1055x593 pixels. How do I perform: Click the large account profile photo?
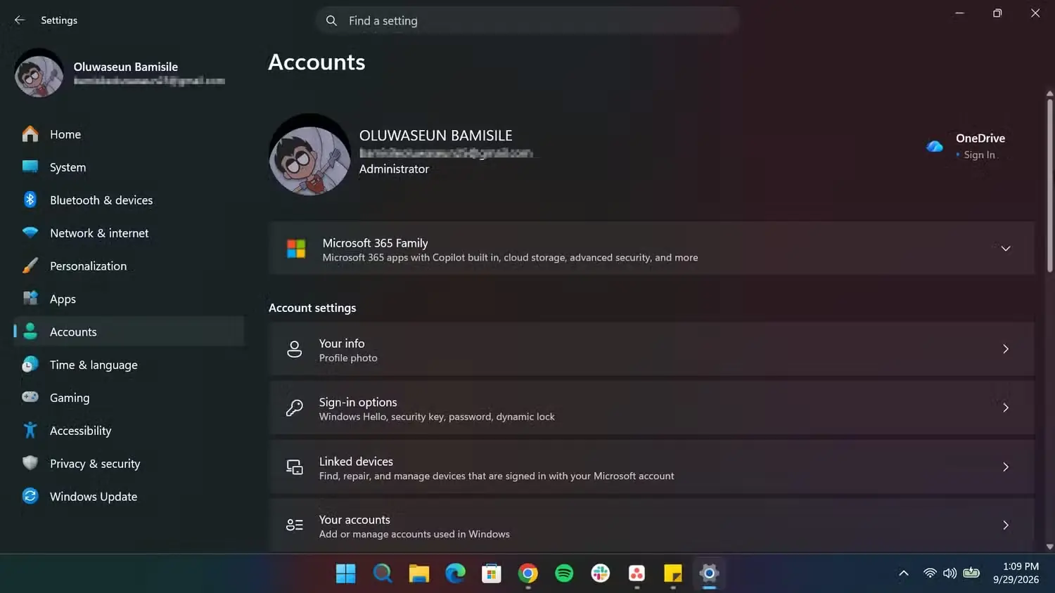tap(309, 155)
